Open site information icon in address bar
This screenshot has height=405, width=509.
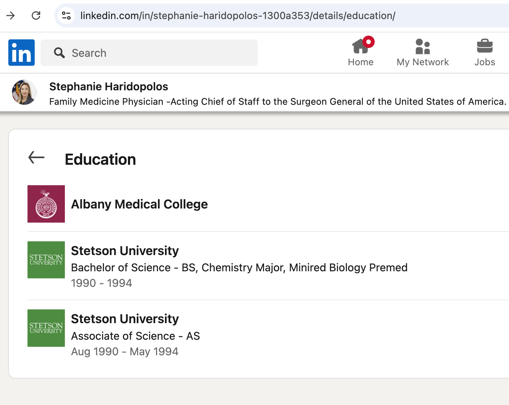point(66,16)
